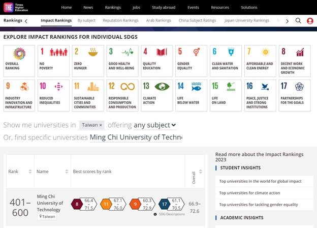
Task: Select the Overall Ranking SDG tile
Action: [19, 61]
